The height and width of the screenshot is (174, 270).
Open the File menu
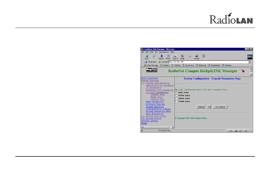[143, 52]
